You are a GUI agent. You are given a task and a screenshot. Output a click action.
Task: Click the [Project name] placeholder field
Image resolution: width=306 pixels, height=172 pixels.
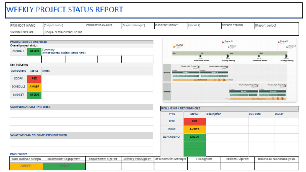64,25
